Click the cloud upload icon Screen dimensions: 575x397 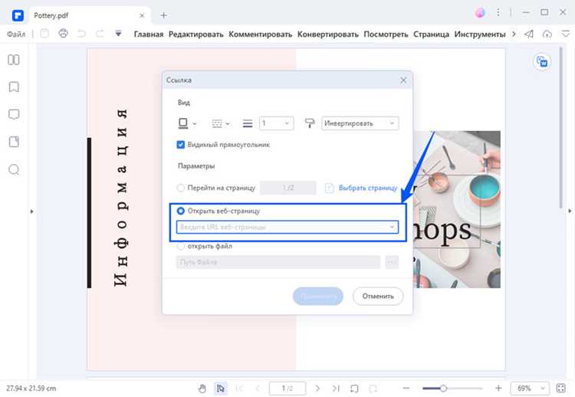click(x=547, y=34)
